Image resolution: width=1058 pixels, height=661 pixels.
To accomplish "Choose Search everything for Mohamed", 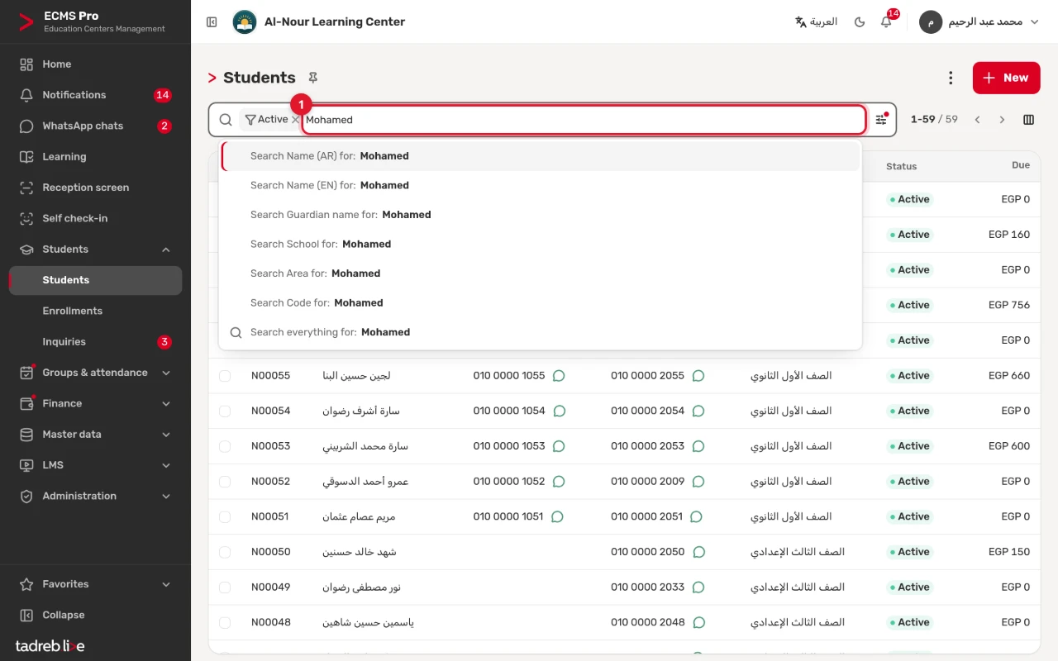I will pyautogui.click(x=541, y=332).
